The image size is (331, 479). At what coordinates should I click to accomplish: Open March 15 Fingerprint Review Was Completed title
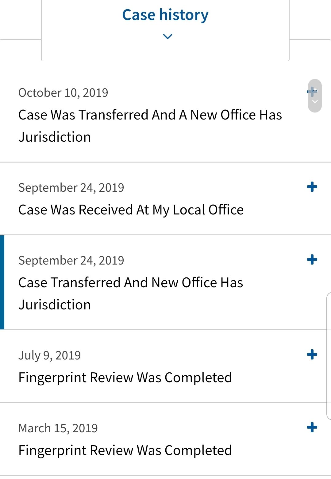[x=125, y=450]
